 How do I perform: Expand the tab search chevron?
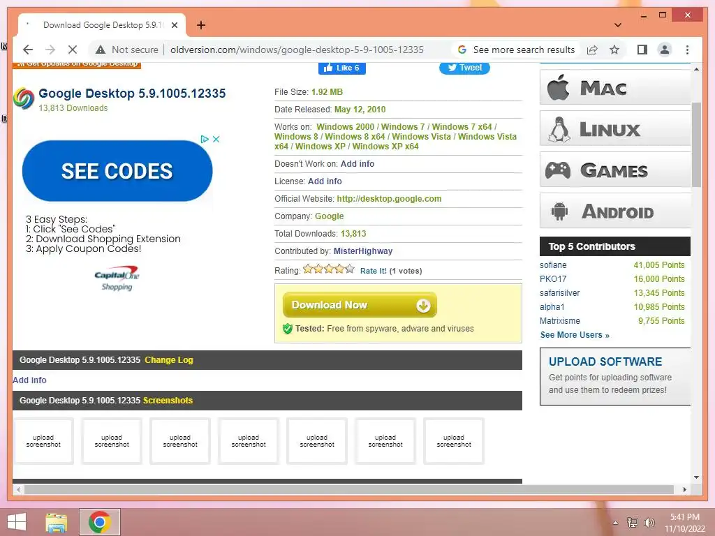pos(618,25)
